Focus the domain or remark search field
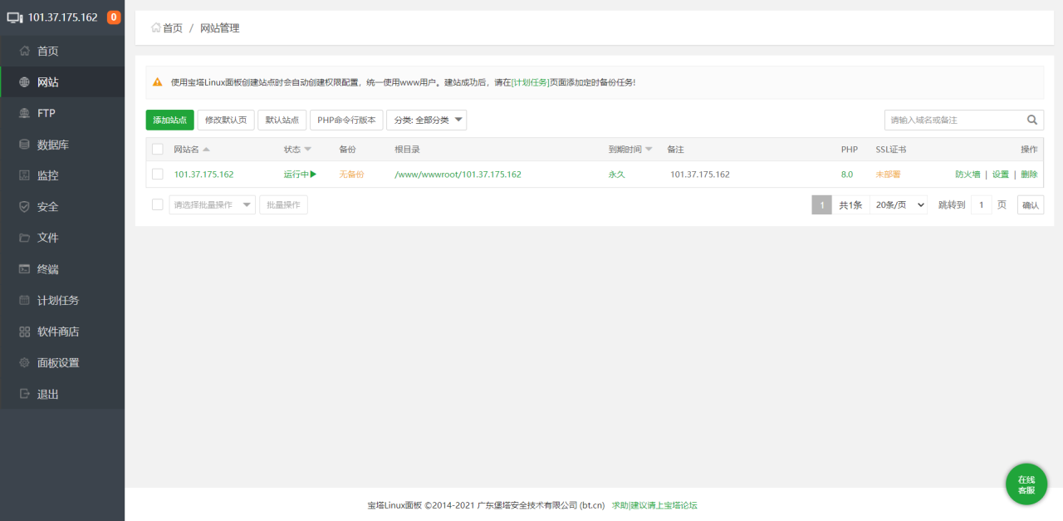The height and width of the screenshot is (521, 1063). tap(953, 120)
